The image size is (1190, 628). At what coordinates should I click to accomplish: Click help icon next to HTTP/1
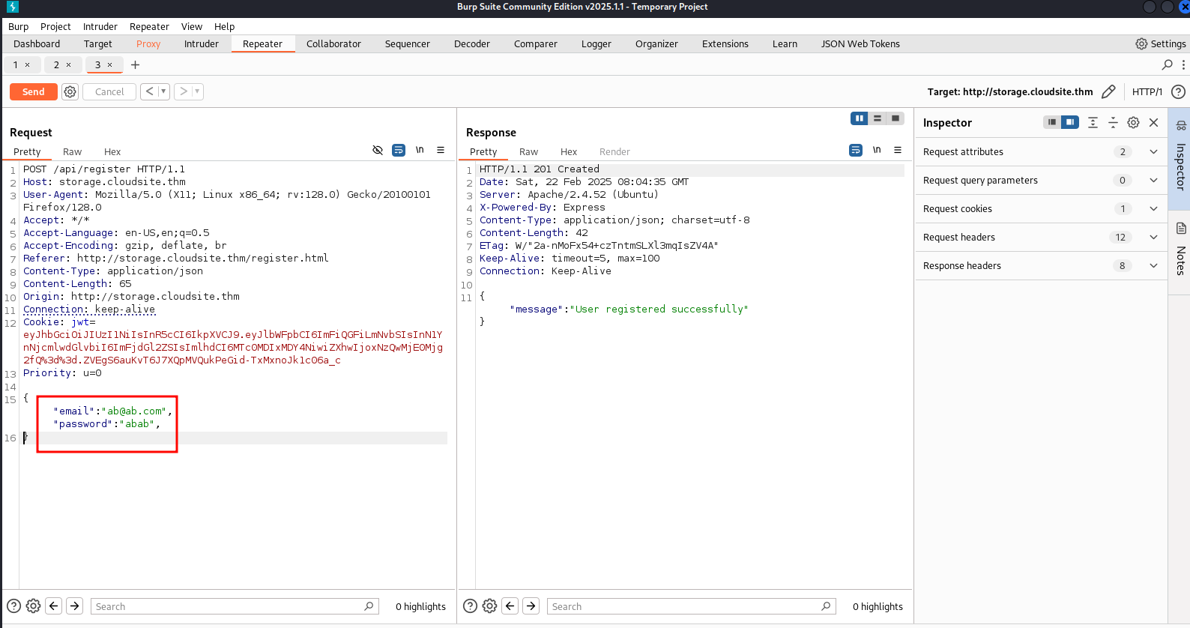[x=1178, y=91]
